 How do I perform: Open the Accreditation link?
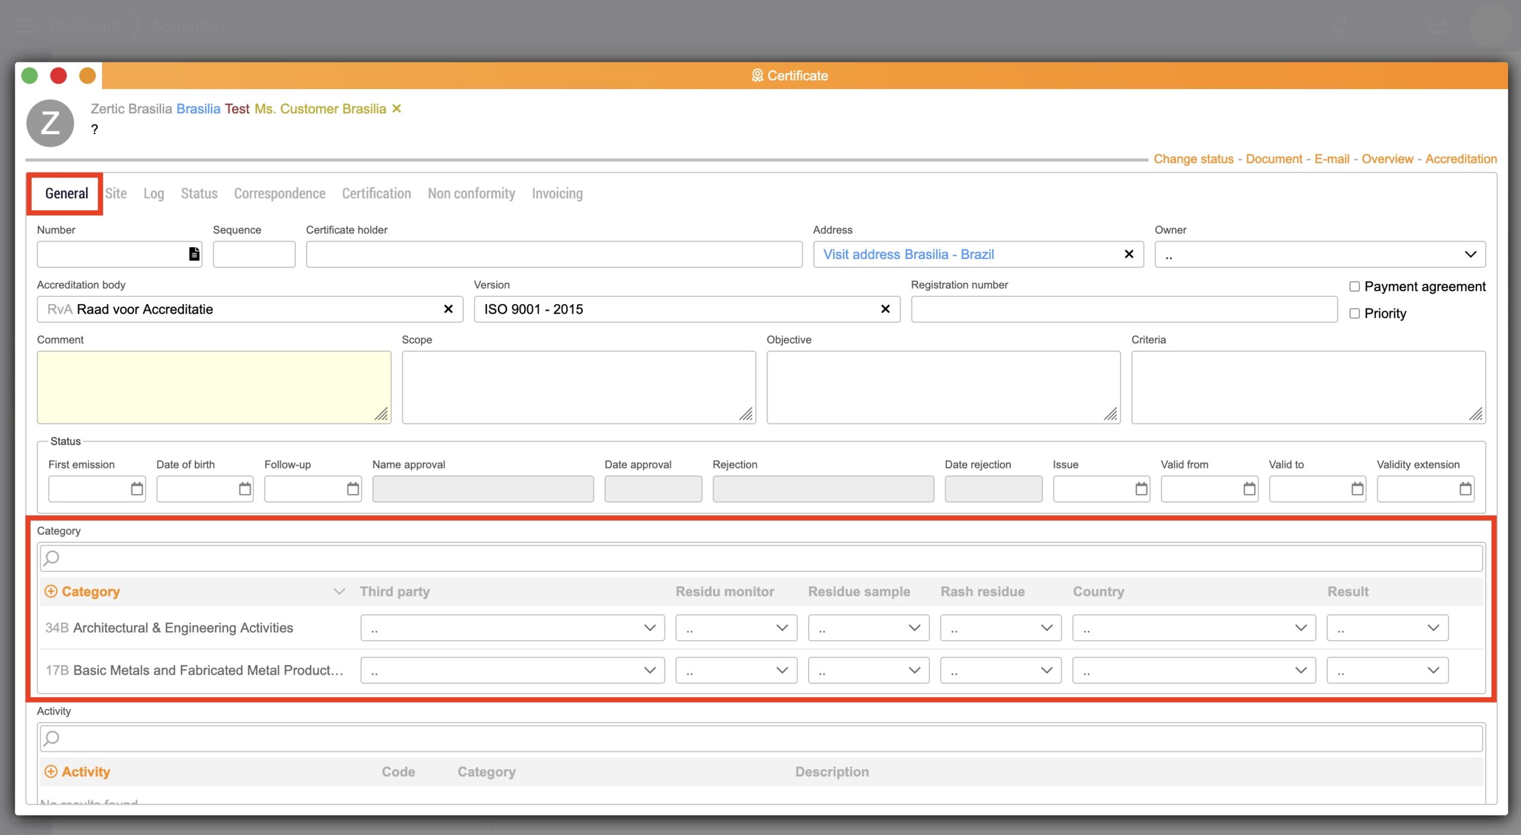(x=1460, y=159)
